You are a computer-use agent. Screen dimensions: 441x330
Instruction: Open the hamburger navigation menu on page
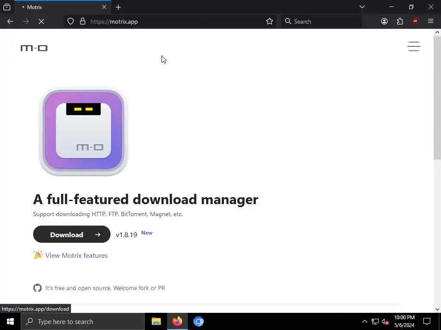click(x=414, y=46)
